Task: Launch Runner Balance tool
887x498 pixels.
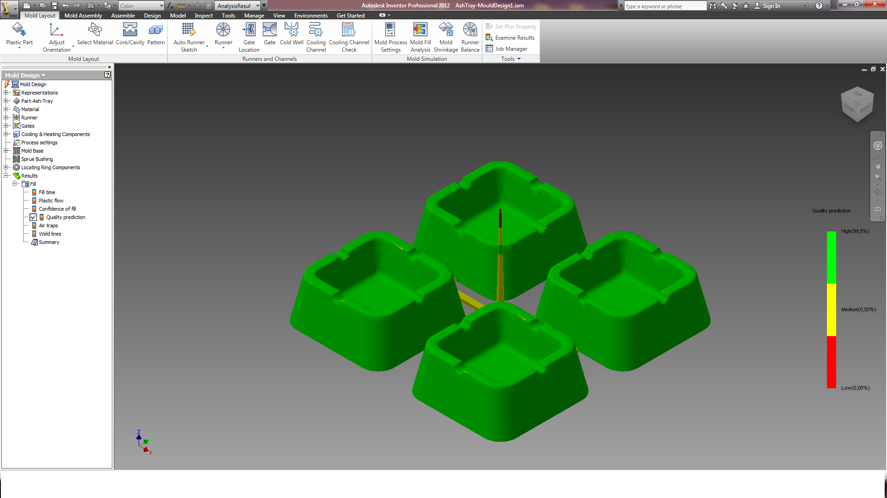Action: click(470, 37)
